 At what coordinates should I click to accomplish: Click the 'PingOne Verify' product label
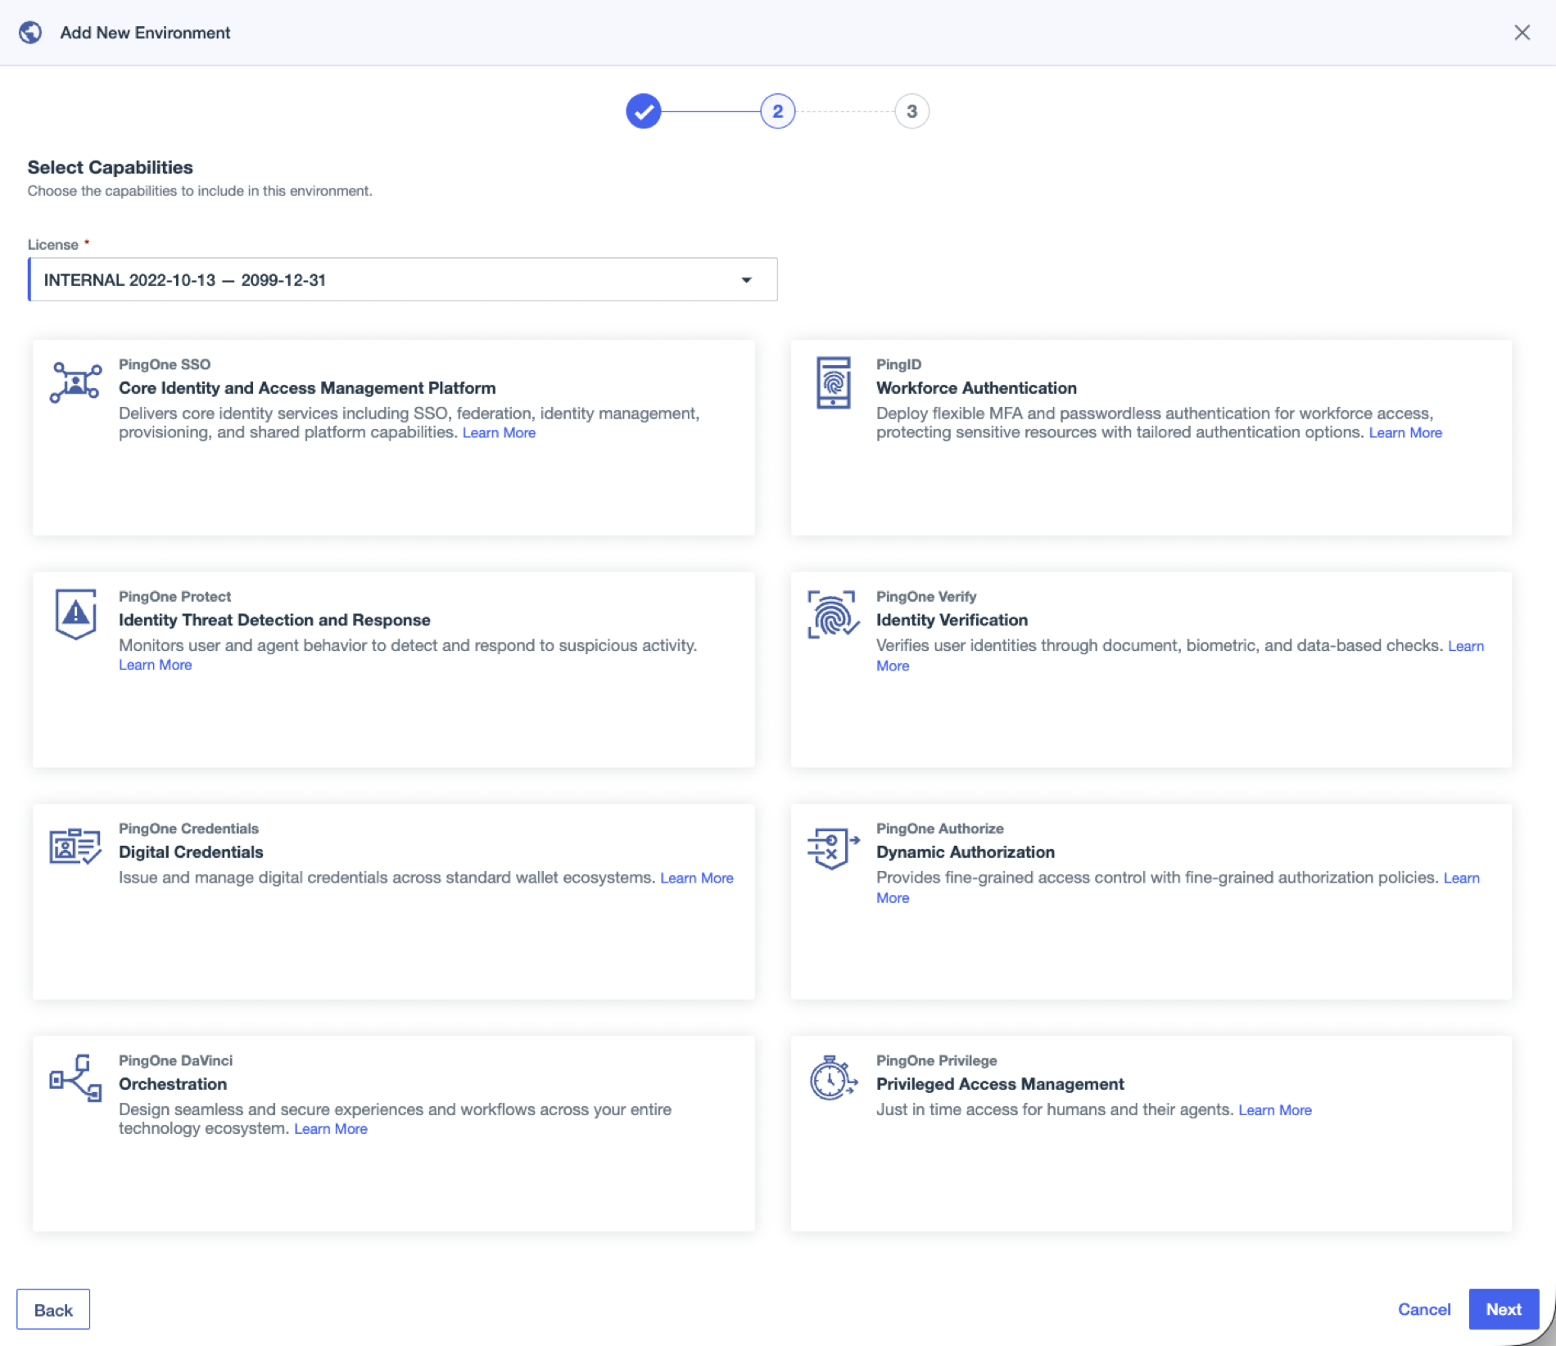[926, 596]
